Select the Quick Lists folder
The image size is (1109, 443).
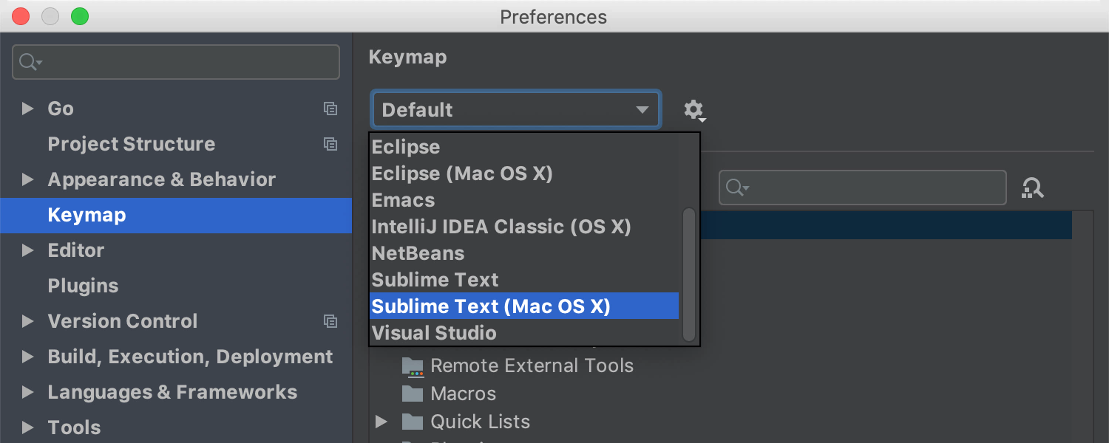pyautogui.click(x=479, y=422)
